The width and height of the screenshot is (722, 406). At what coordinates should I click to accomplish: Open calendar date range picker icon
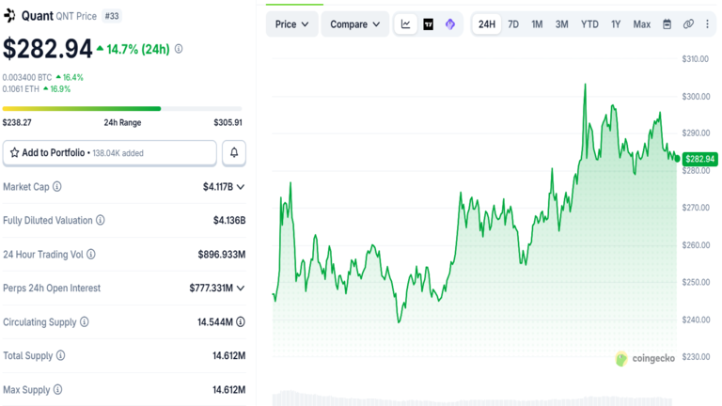coord(667,23)
